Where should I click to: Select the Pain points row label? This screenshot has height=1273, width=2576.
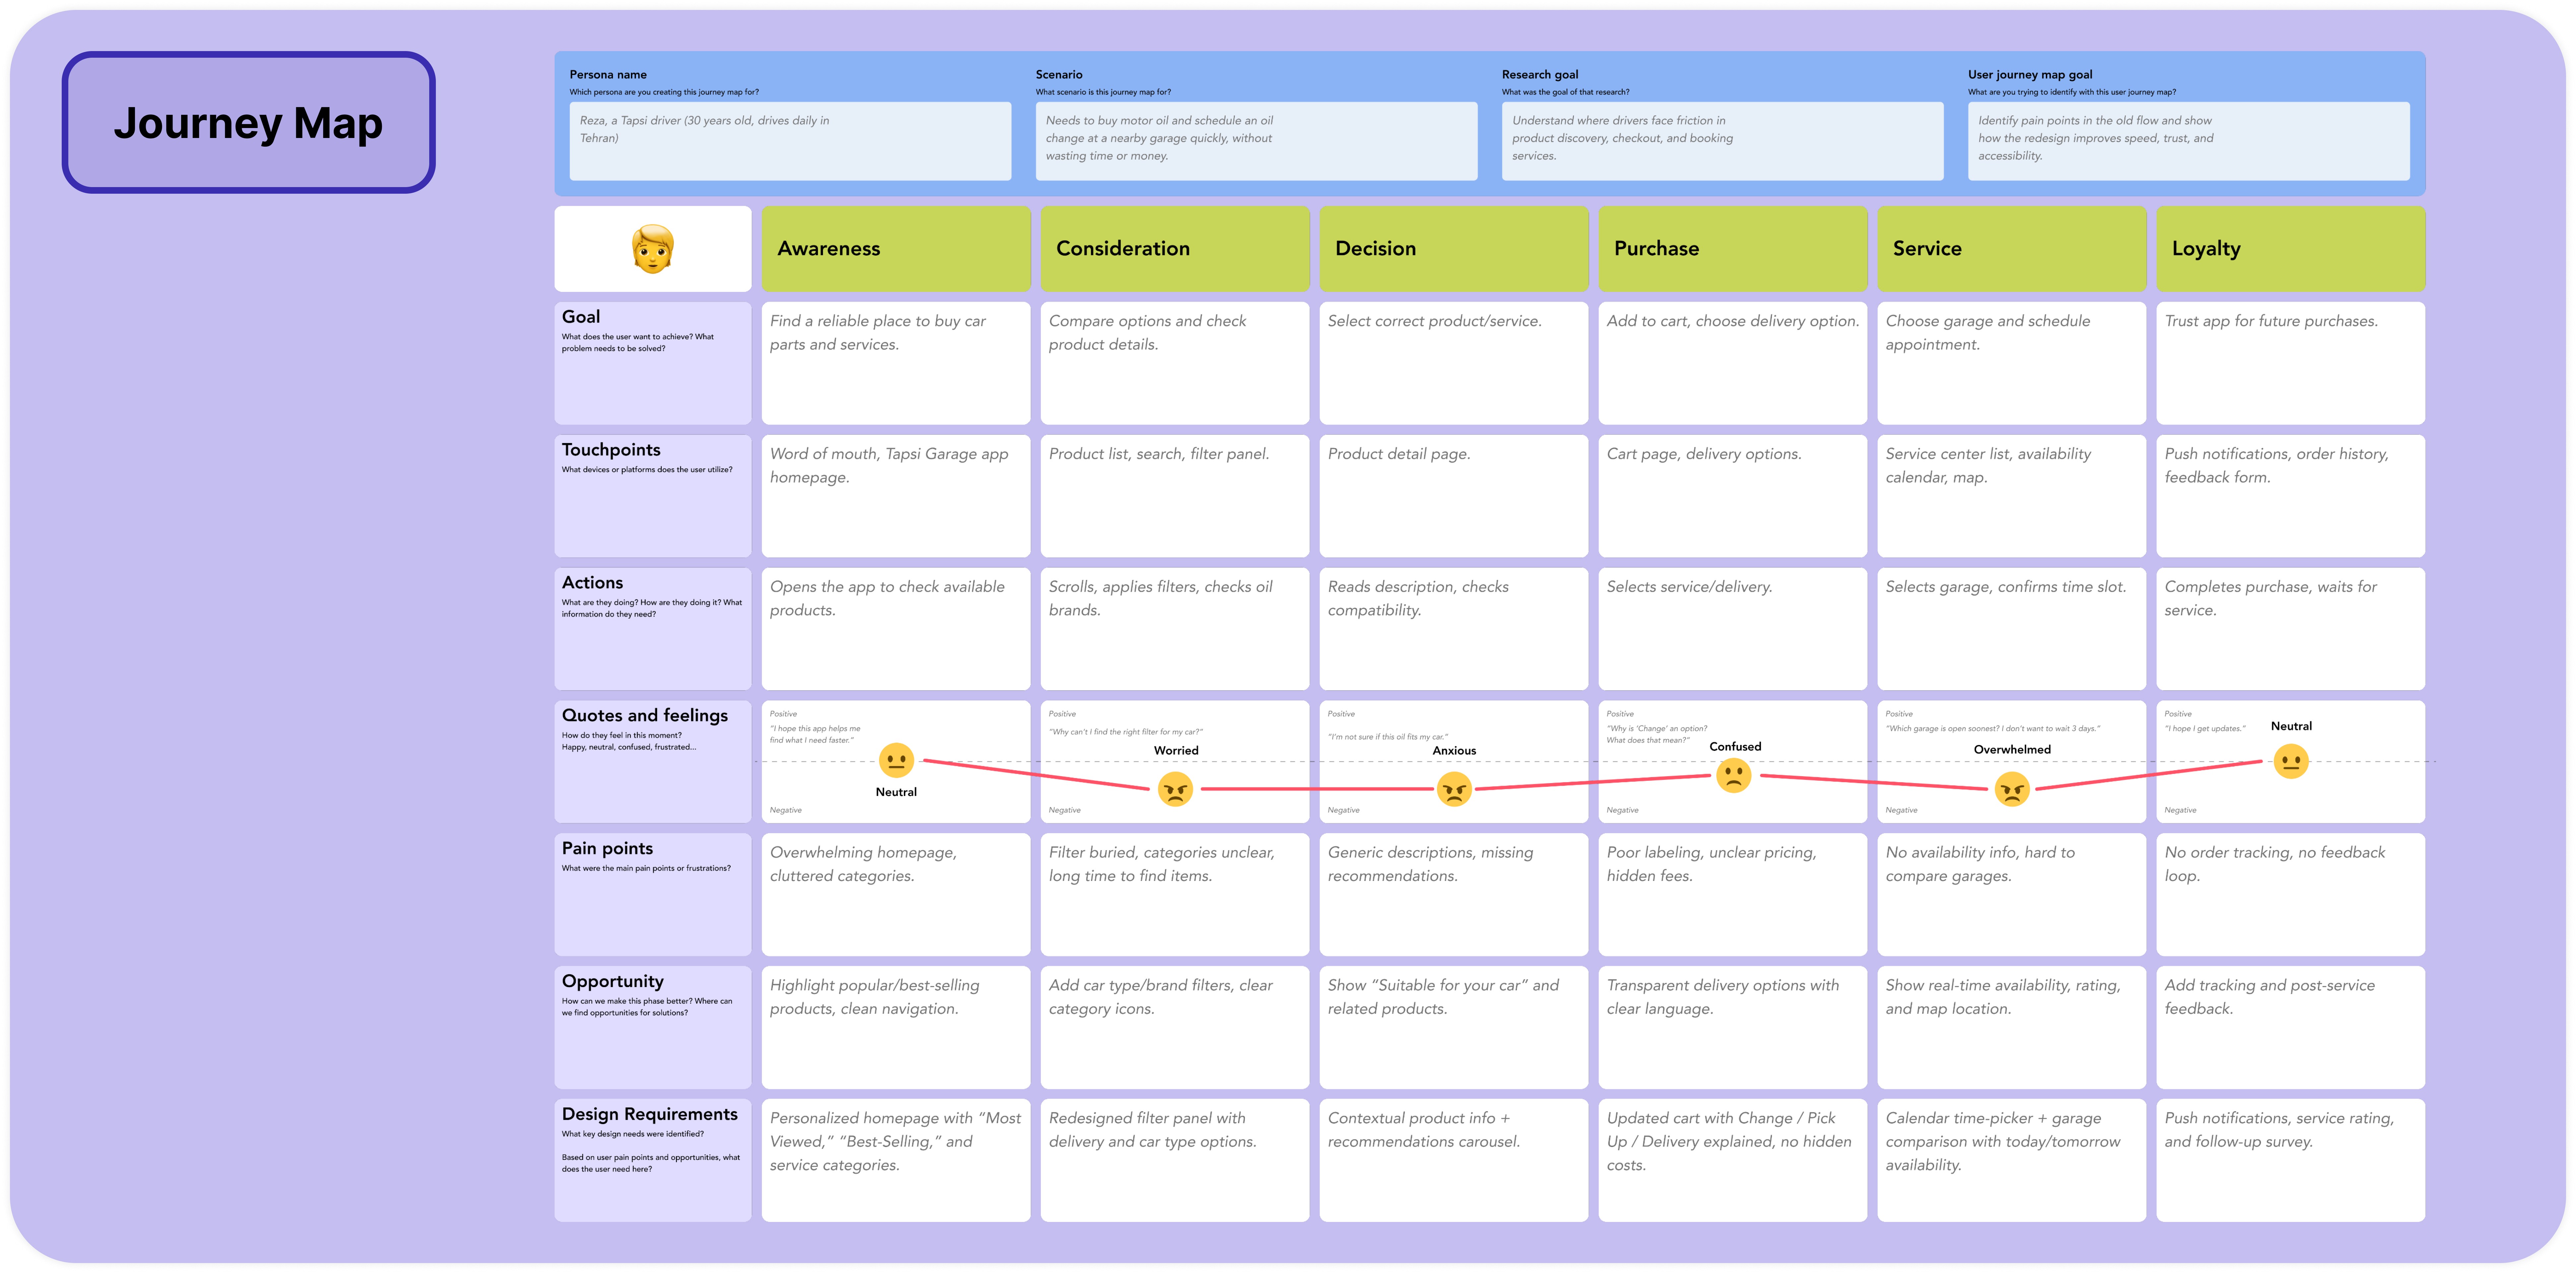(653, 895)
